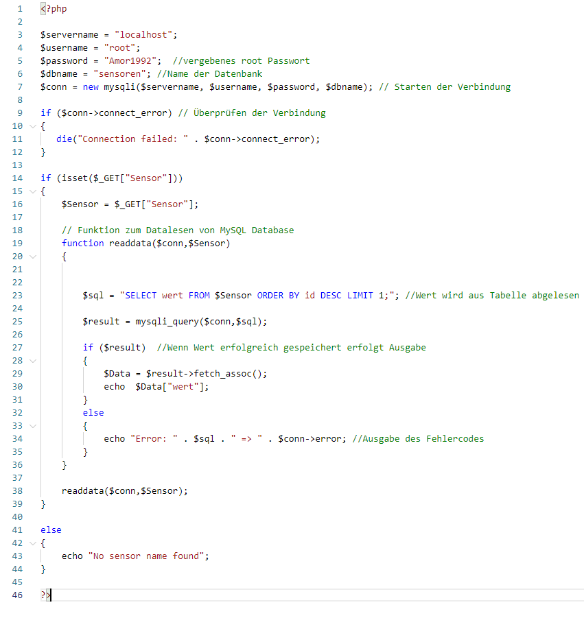Collapse the inner else block at line 33

tap(32, 426)
